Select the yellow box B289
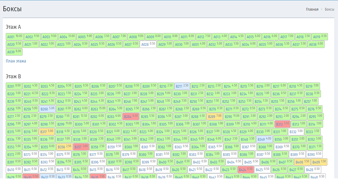 pos(215,117)
